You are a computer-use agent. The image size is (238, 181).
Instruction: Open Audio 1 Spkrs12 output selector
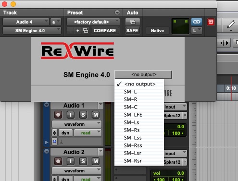point(173,115)
